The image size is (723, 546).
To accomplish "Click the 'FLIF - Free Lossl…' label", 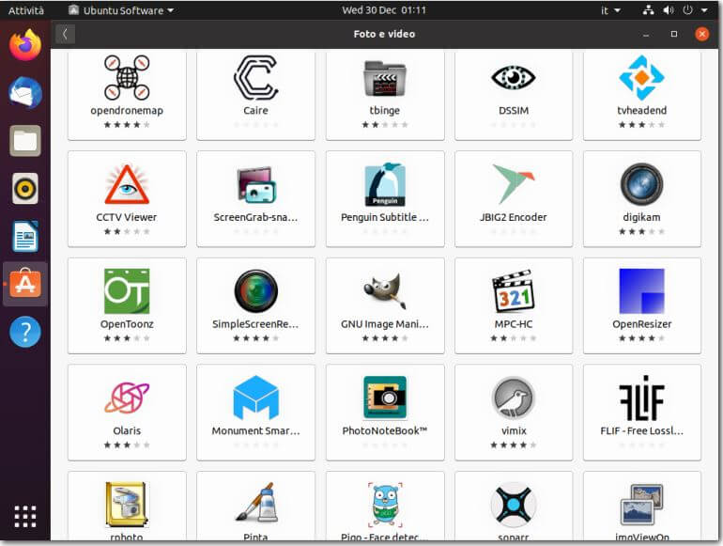I will coord(642,430).
